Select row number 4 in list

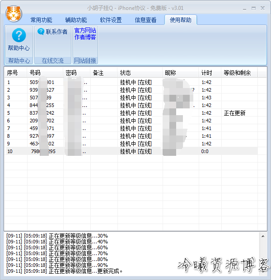[9, 105]
